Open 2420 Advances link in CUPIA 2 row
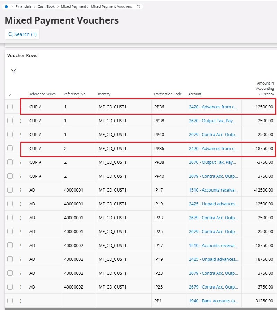The image size is (277, 310). click(x=213, y=149)
